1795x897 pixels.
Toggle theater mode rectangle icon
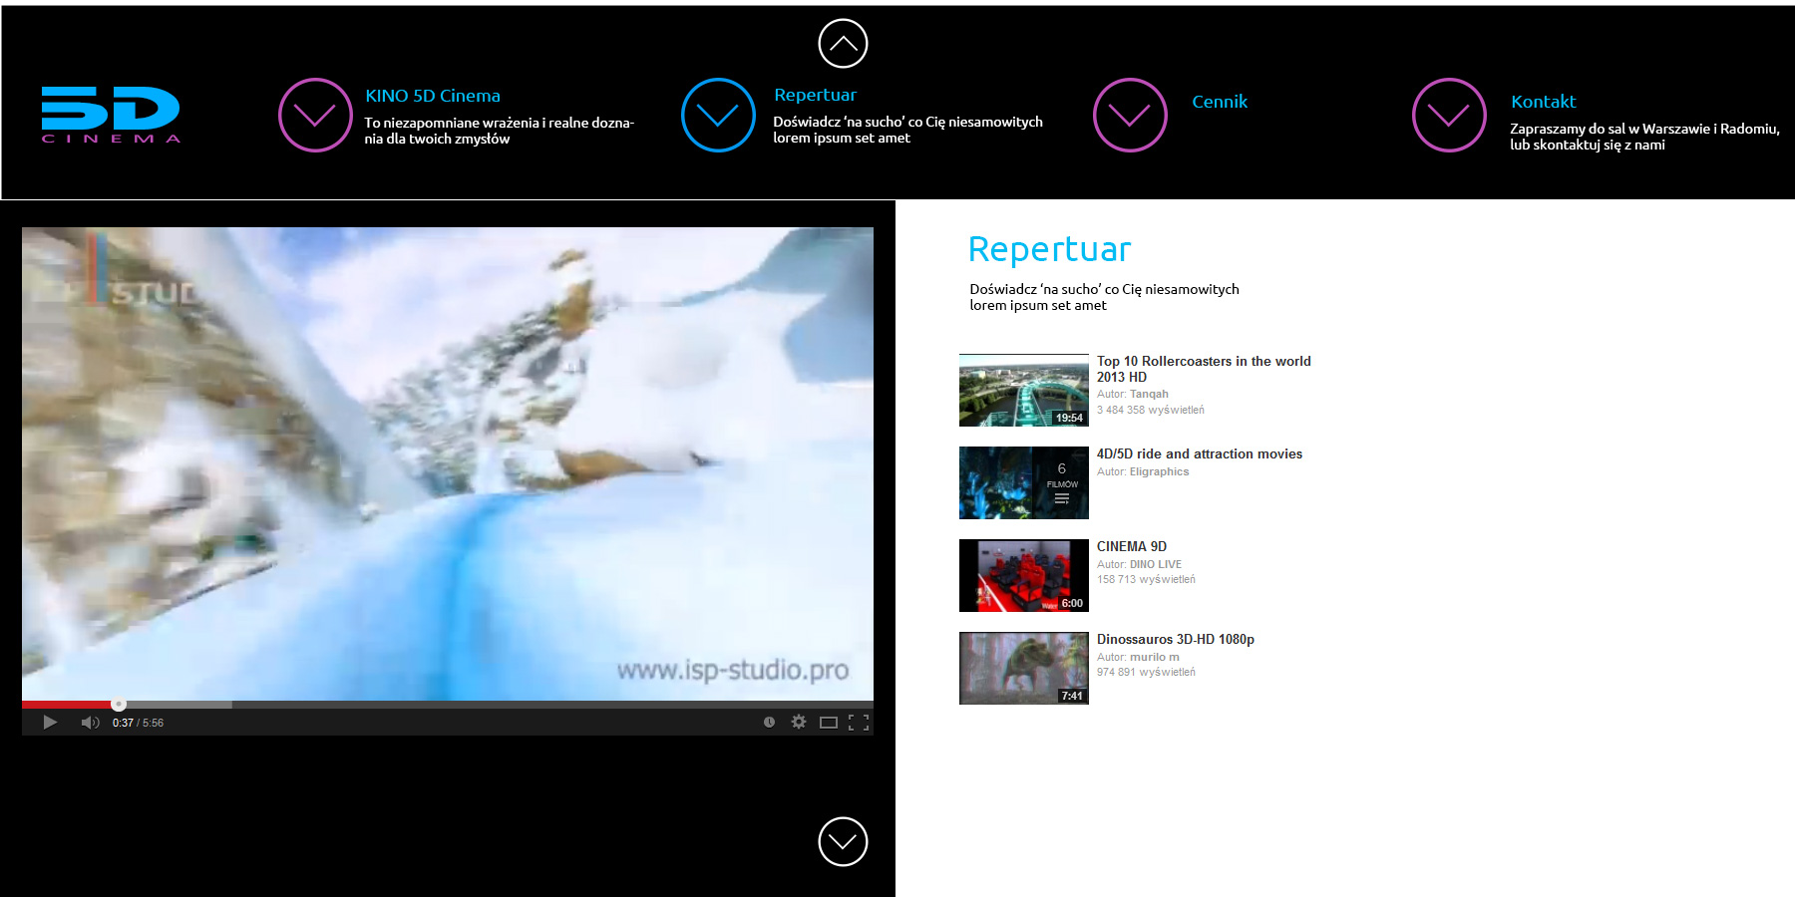pyautogui.click(x=829, y=723)
